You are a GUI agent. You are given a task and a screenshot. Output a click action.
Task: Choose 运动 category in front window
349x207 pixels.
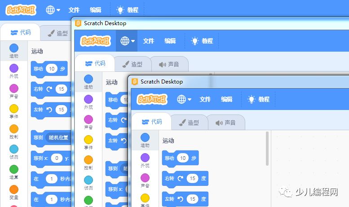pos(145,140)
